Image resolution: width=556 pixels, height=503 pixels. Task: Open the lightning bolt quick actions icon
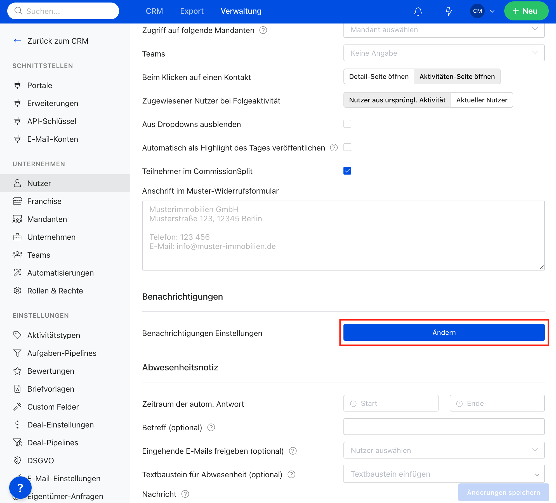click(449, 11)
